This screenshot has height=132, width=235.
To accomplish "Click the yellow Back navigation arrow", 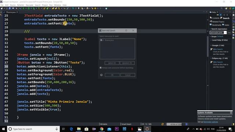I will (x=95, y=8).
